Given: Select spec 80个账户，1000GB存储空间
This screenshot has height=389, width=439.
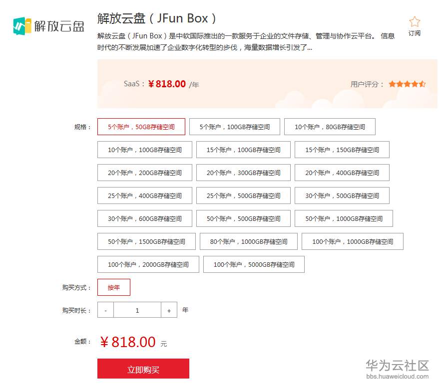Looking at the screenshot, I should click(x=248, y=241).
